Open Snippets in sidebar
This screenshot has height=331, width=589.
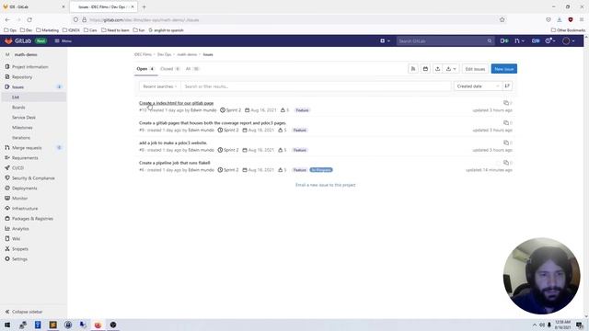(20, 249)
